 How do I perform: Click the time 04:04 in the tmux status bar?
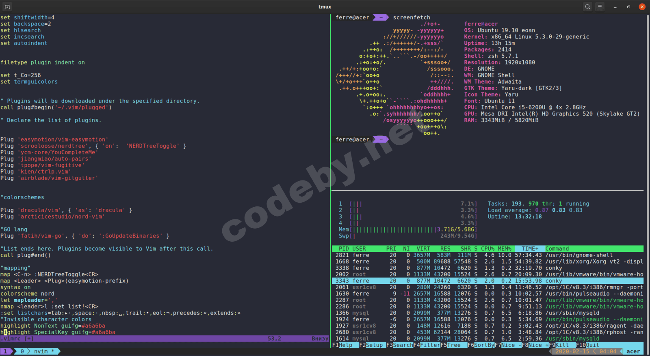tap(608, 352)
